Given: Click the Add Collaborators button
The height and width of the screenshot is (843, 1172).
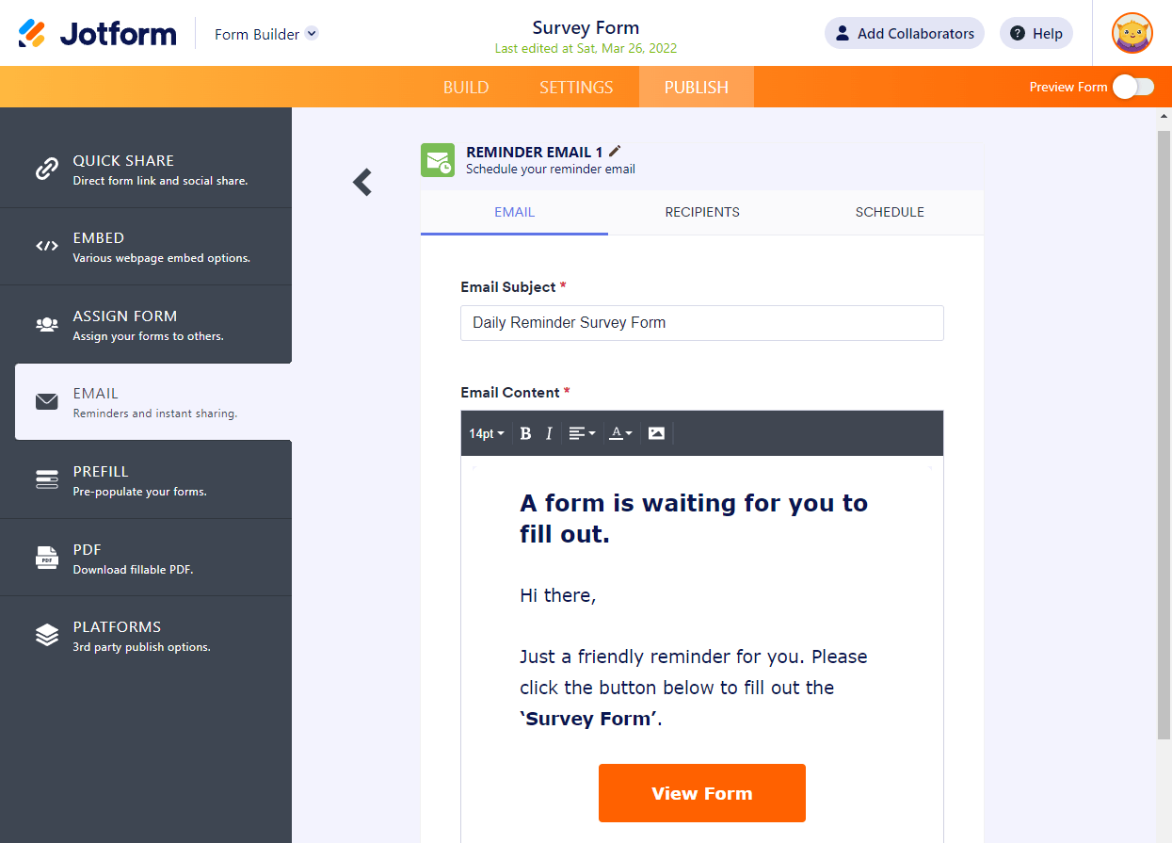Looking at the screenshot, I should pos(904,34).
